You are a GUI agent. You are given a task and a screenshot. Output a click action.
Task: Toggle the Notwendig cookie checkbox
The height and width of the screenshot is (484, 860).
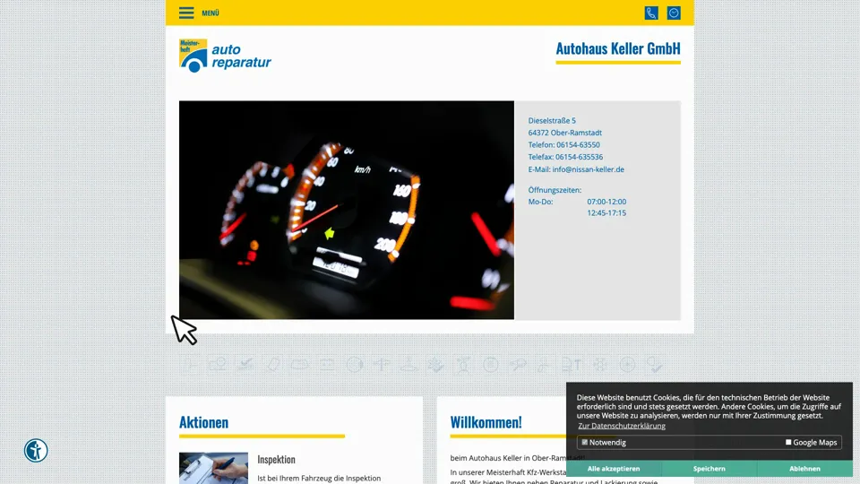point(585,442)
